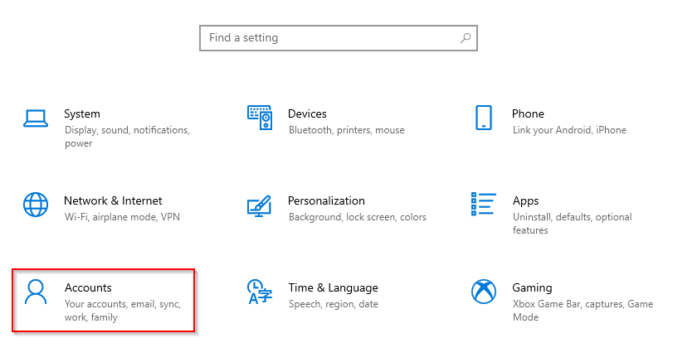
Task: Click the Network & Internet globe icon
Action: [35, 205]
